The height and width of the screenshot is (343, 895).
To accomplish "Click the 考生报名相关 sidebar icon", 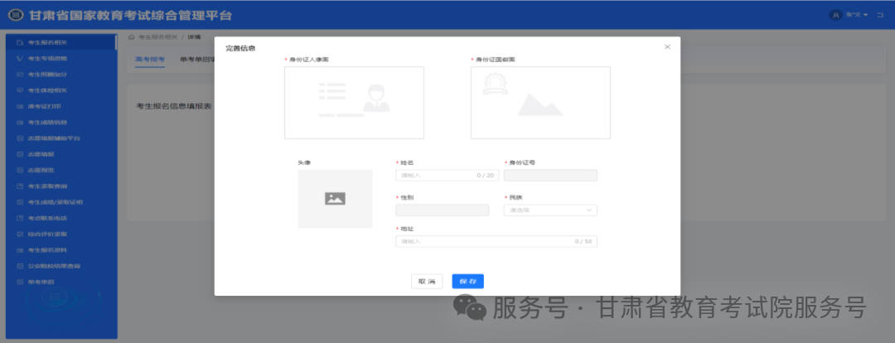I will (x=20, y=42).
